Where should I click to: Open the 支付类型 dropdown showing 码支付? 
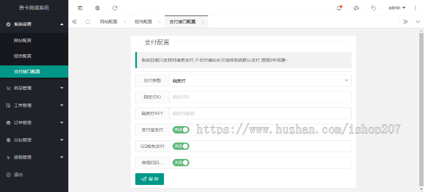click(x=260, y=80)
